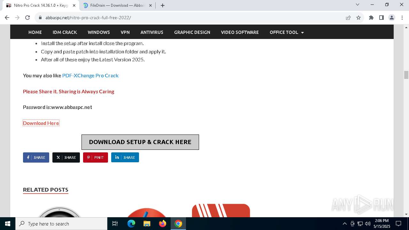This screenshot has height=230, width=409.
Task: Open the notification center icon
Action: pyautogui.click(x=399, y=224)
